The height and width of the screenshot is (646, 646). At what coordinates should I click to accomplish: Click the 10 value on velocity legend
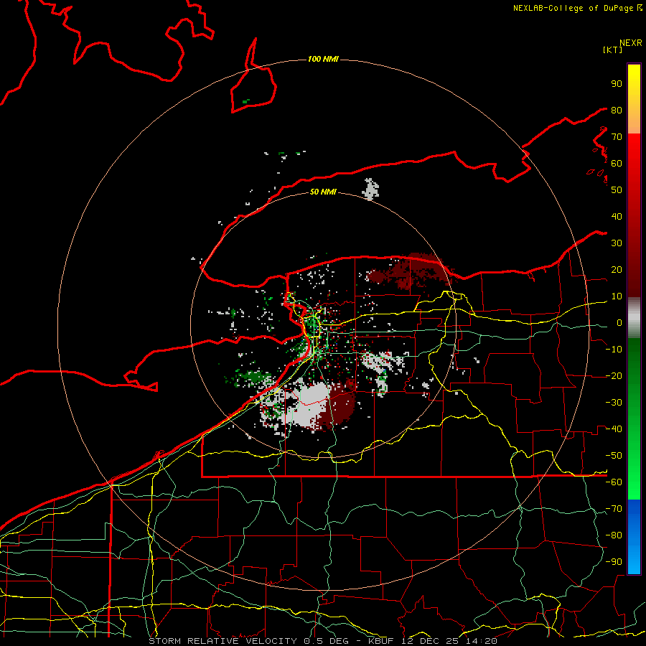(617, 296)
